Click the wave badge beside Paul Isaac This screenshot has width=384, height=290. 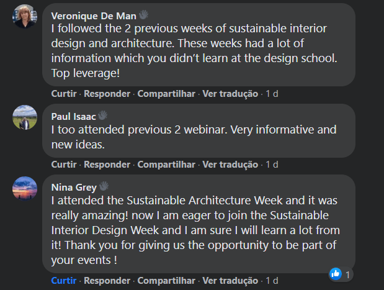point(102,115)
